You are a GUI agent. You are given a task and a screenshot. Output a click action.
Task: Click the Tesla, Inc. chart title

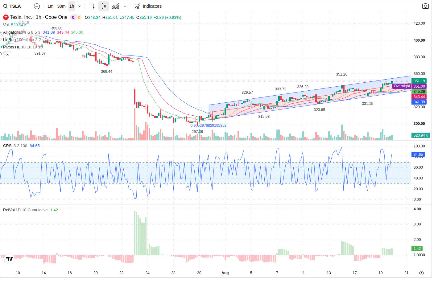tap(39, 17)
